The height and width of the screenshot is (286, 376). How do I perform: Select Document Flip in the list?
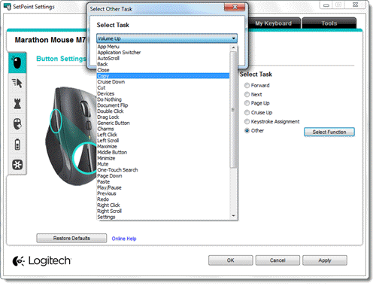coord(163,105)
